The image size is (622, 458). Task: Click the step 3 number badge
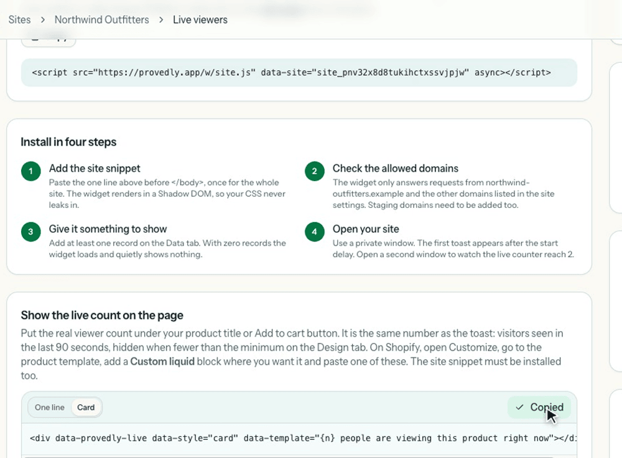pos(31,231)
